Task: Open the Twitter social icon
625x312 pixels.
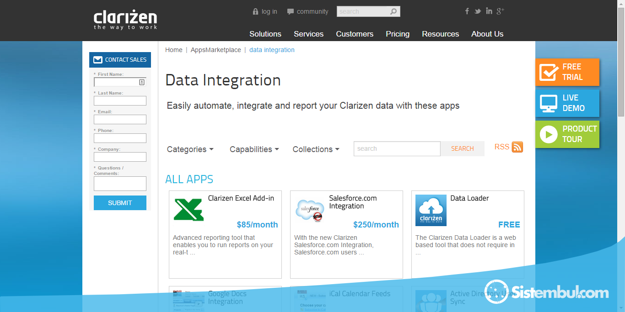Action: coord(478,11)
